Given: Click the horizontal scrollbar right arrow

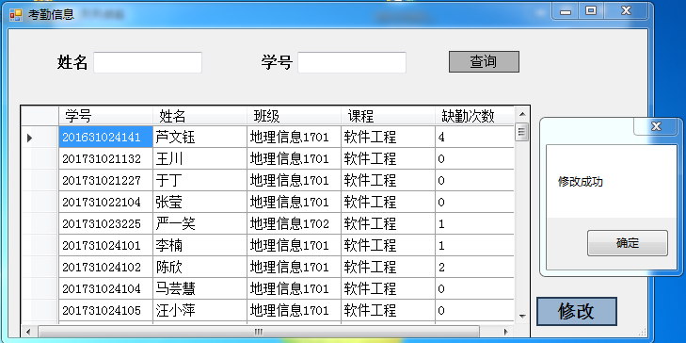Looking at the screenshot, I should 506,331.
